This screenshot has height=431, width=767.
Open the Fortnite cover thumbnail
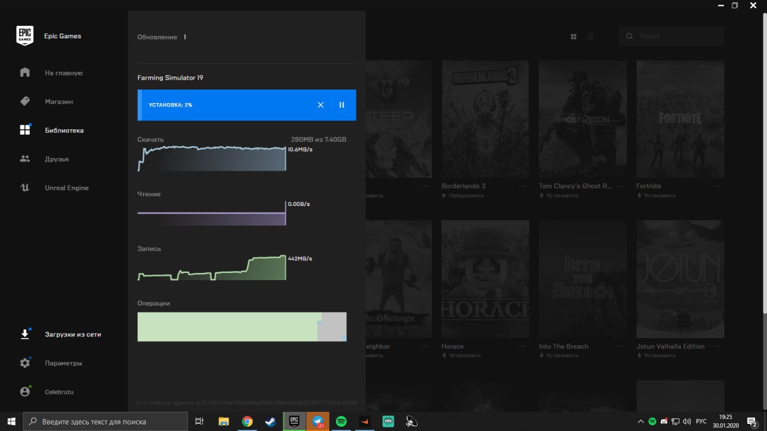680,119
